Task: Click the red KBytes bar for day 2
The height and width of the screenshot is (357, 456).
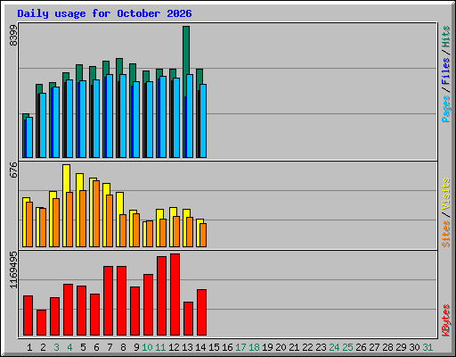Action: [41, 322]
